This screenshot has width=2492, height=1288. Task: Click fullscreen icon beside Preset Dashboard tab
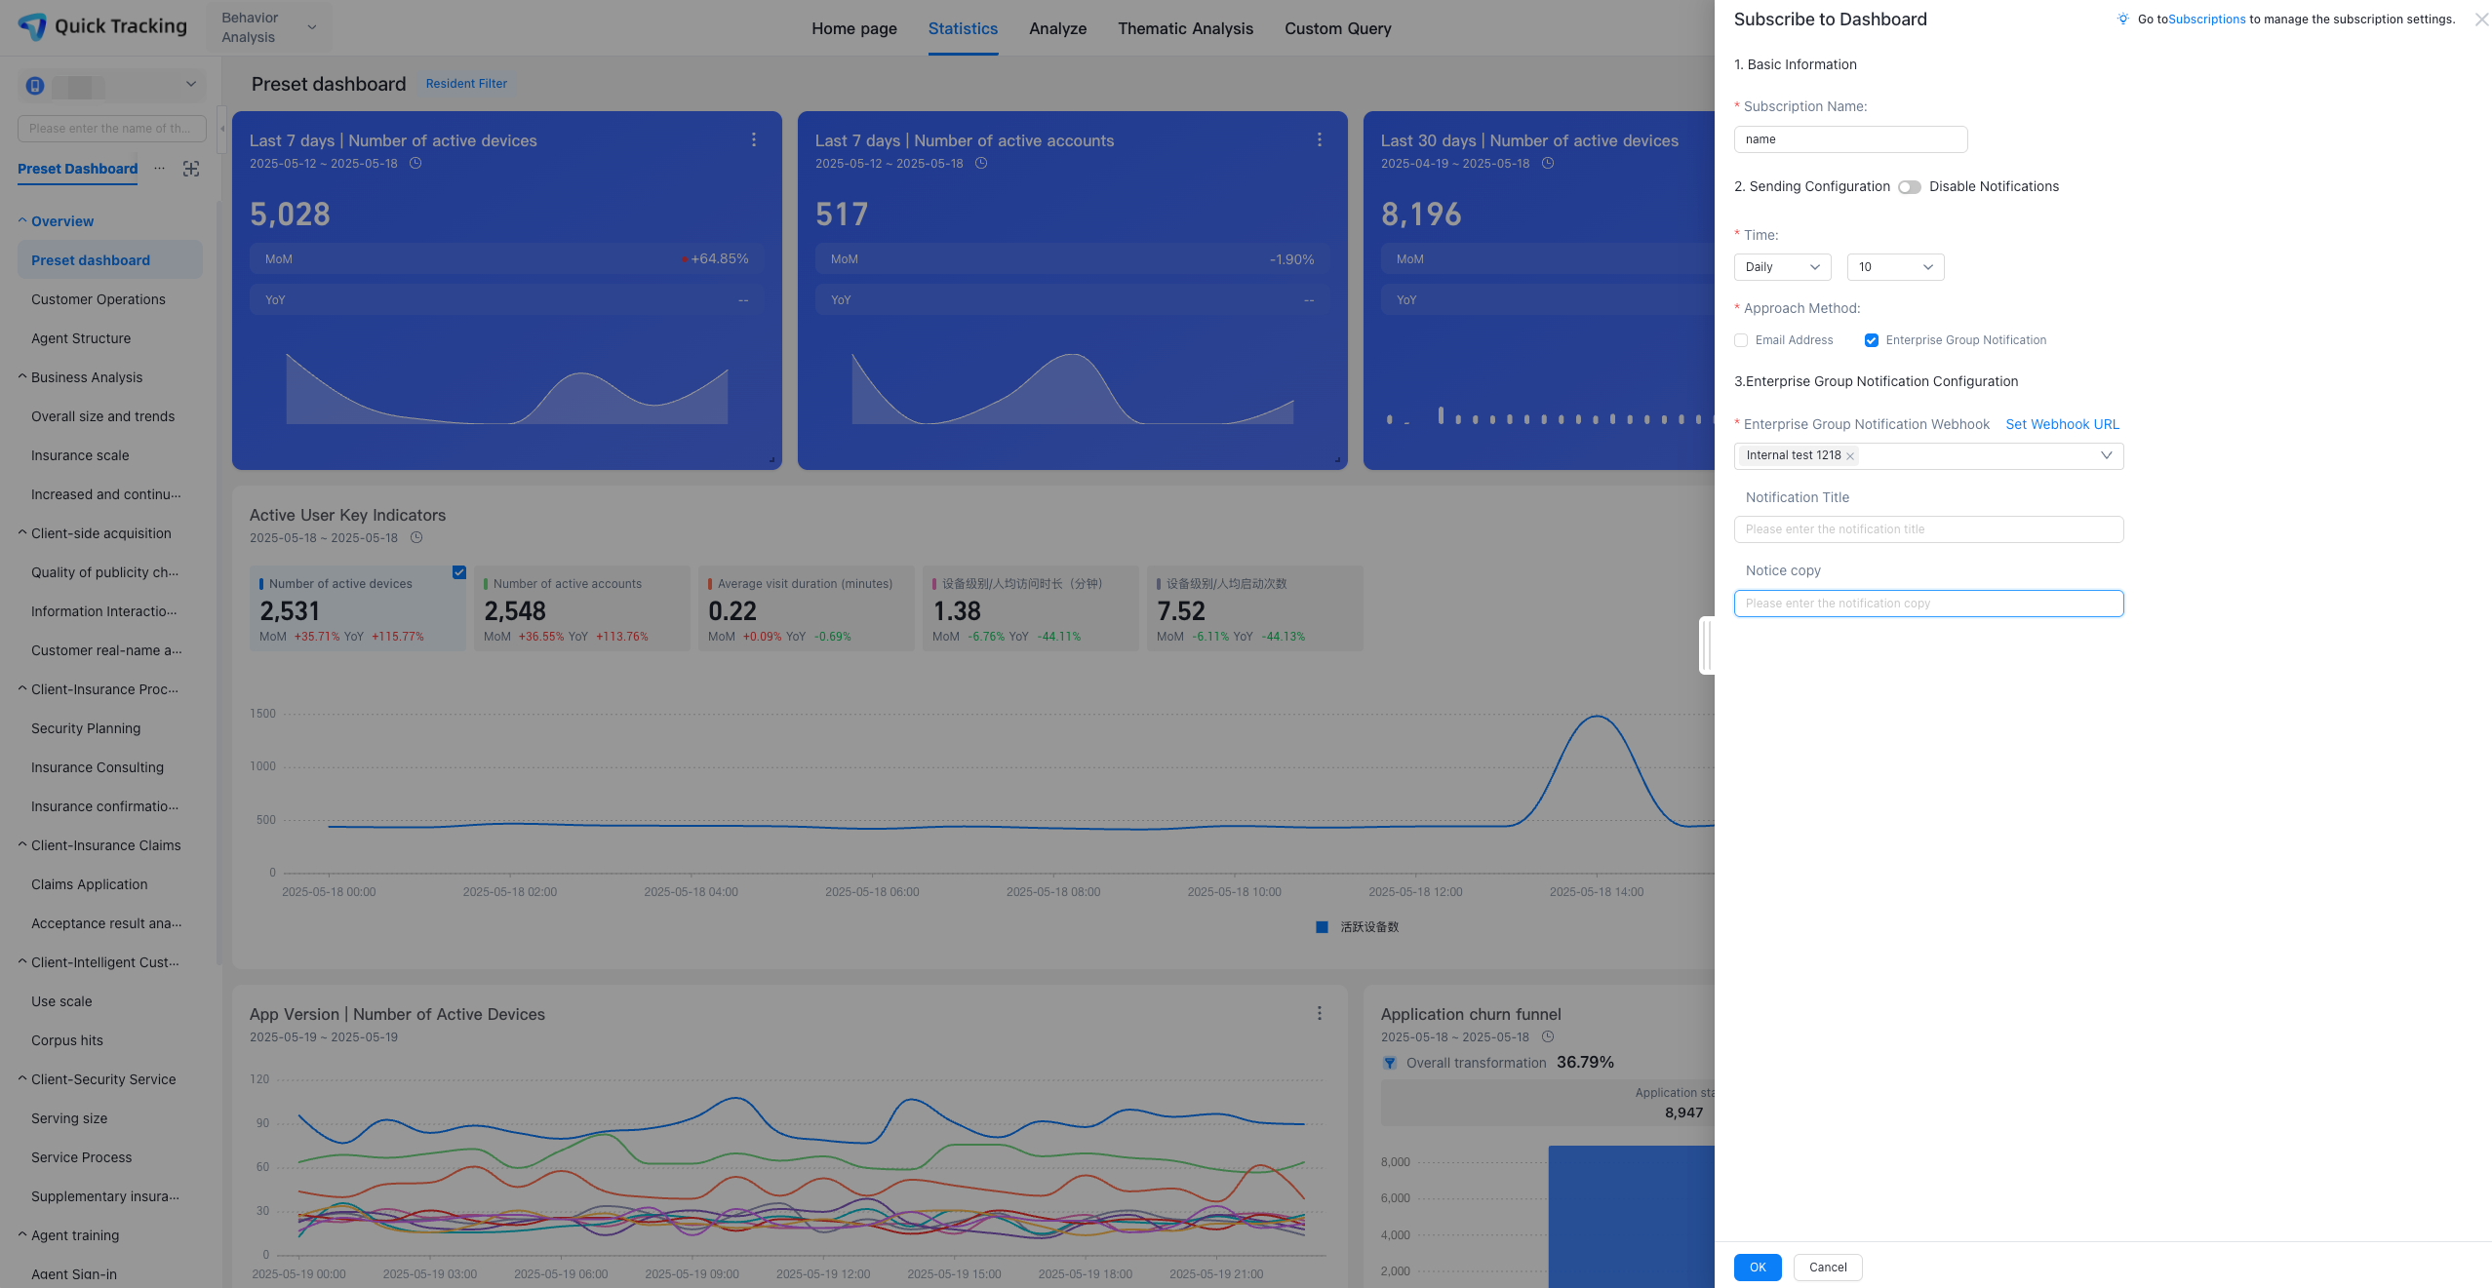coord(191,169)
